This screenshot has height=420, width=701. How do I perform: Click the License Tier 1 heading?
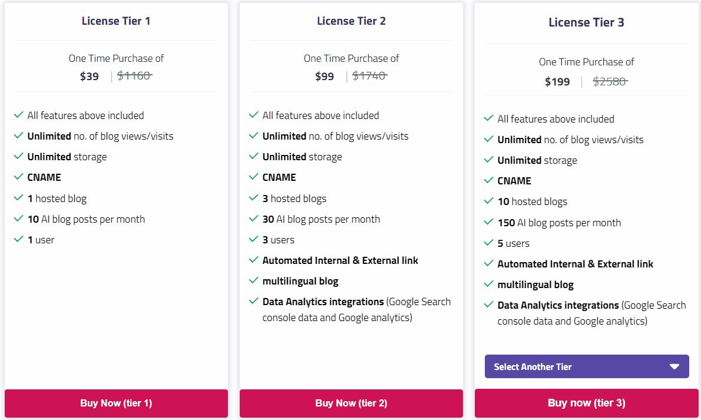[115, 21]
